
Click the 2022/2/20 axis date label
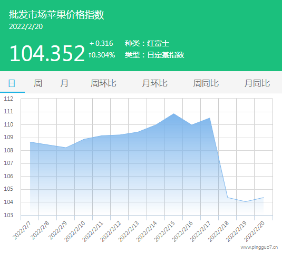tap(254, 231)
